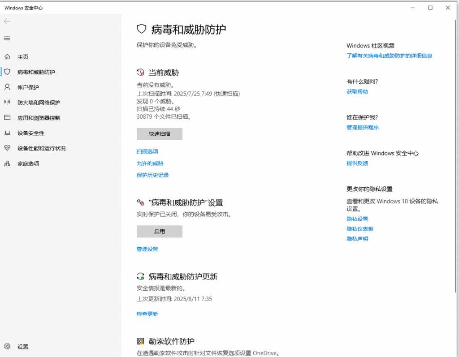Click the 当前没有威胁 status text
The width and height of the screenshot is (459, 357).
[x=156, y=85]
